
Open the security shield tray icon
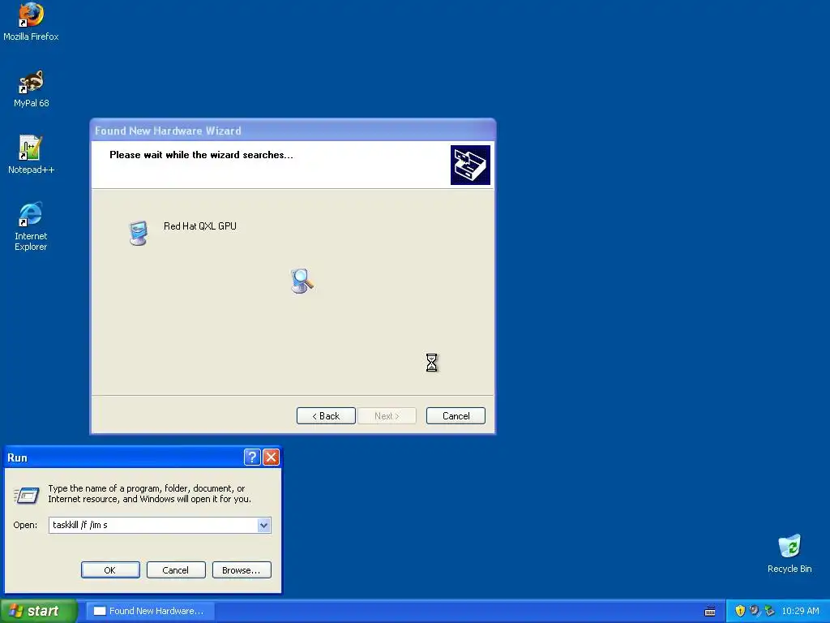pyautogui.click(x=740, y=611)
